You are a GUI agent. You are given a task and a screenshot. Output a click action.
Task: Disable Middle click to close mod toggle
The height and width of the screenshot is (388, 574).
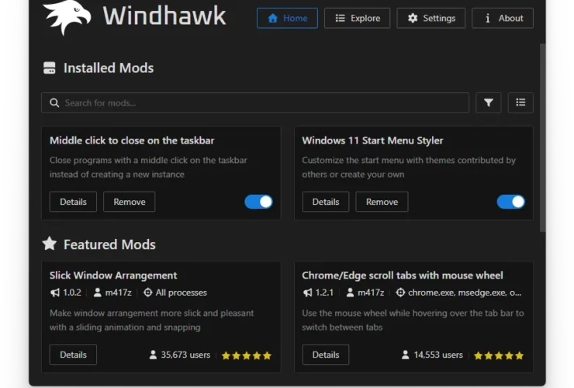258,202
